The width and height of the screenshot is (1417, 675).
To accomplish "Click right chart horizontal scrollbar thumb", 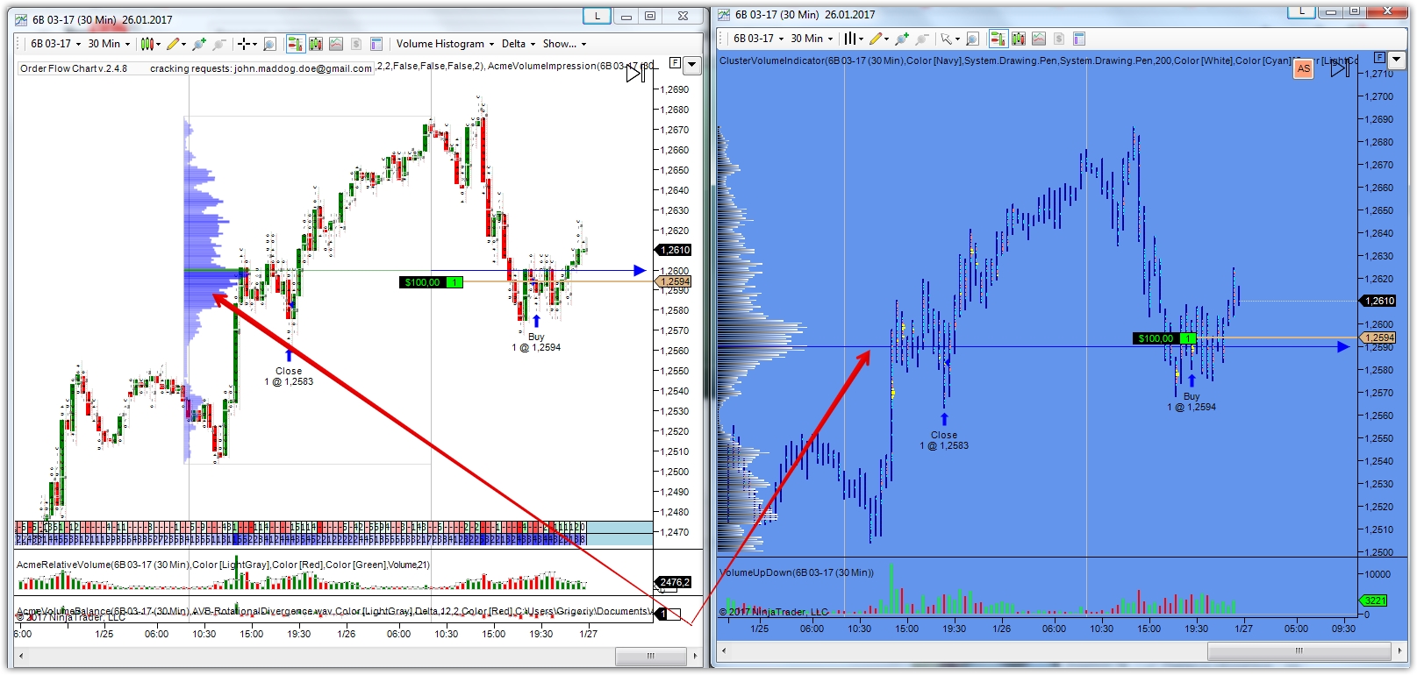I will [x=1299, y=650].
